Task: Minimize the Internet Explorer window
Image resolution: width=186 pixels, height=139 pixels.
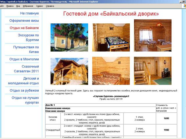Action: (x=181, y=2)
